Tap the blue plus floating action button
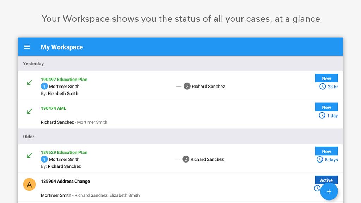This screenshot has height=203, width=361. click(329, 191)
